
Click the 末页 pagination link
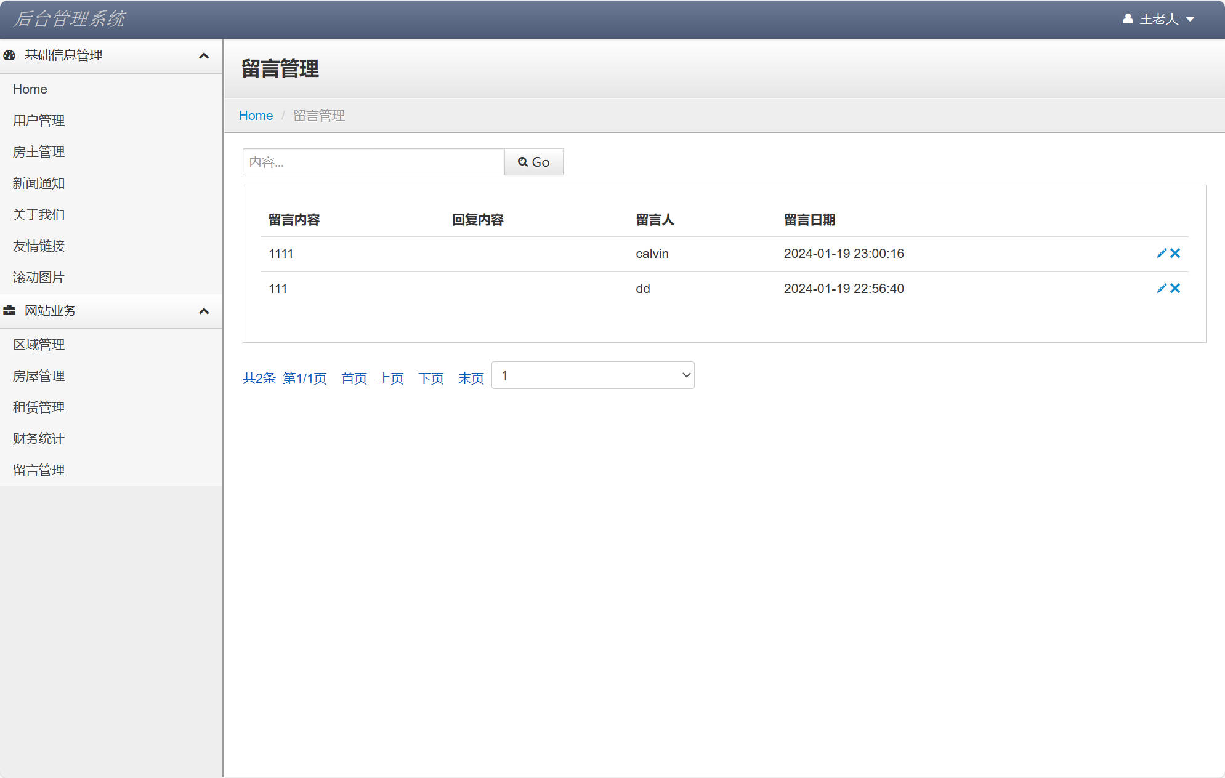[471, 379]
